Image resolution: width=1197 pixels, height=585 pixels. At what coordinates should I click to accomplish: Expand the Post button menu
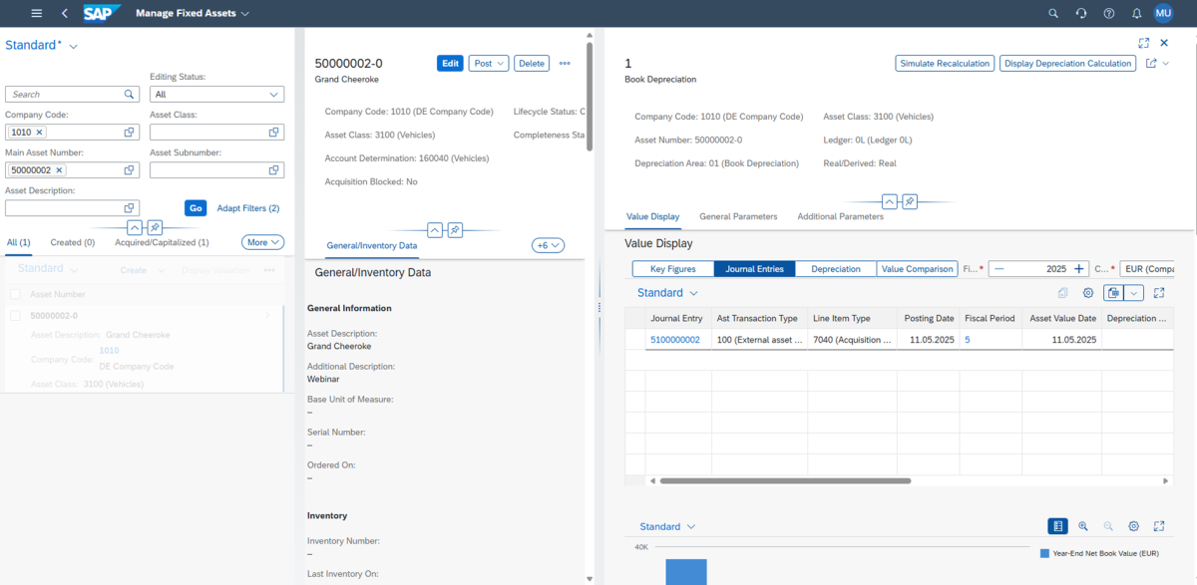click(489, 63)
